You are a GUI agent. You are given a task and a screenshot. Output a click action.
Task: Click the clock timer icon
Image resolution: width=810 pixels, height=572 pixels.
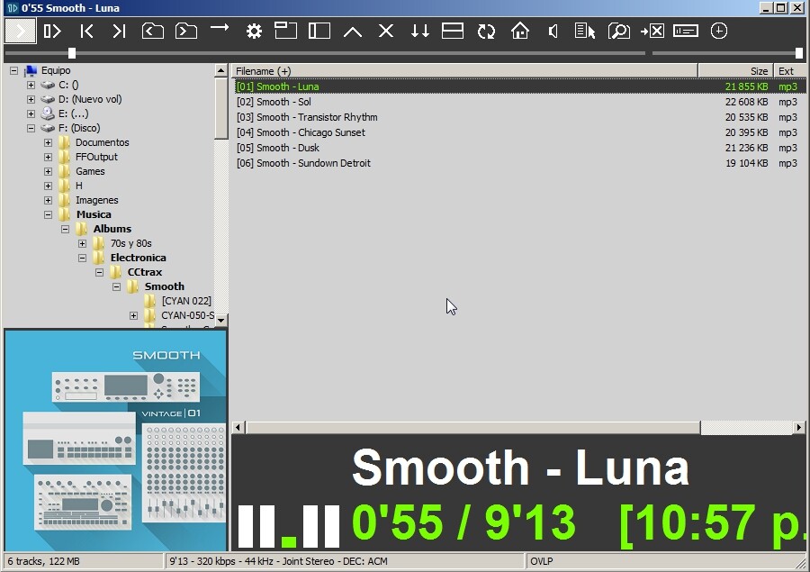[718, 31]
